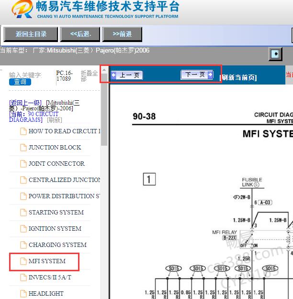
Task: Click the INVECS/II document icon
Action: tap(23, 277)
